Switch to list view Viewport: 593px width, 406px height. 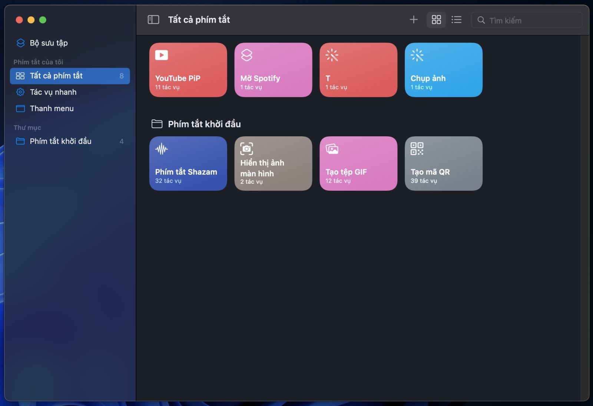(x=456, y=20)
